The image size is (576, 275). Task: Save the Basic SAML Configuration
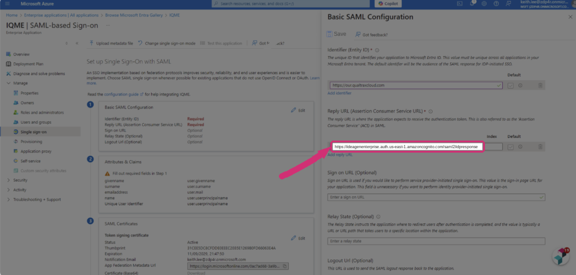click(x=336, y=34)
